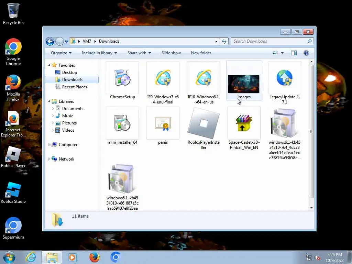Open the Include in library menu

(x=99, y=53)
